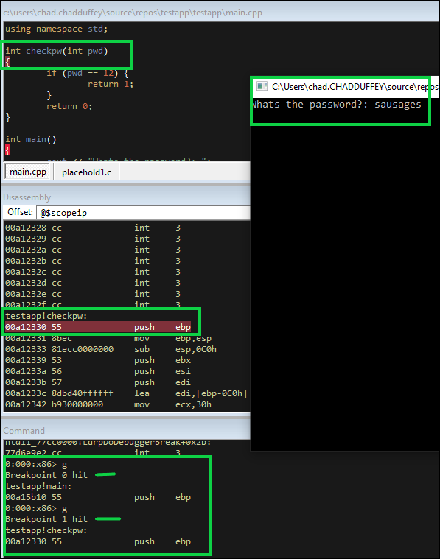Image resolution: width=440 pixels, height=559 pixels.
Task: Select the 00a12331 mov ebp,esp line
Action: [108, 338]
